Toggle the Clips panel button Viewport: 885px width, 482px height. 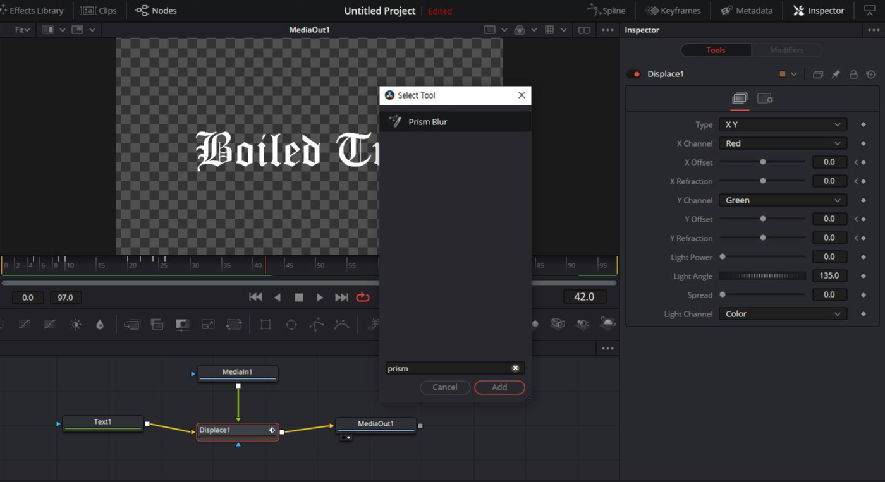point(99,11)
